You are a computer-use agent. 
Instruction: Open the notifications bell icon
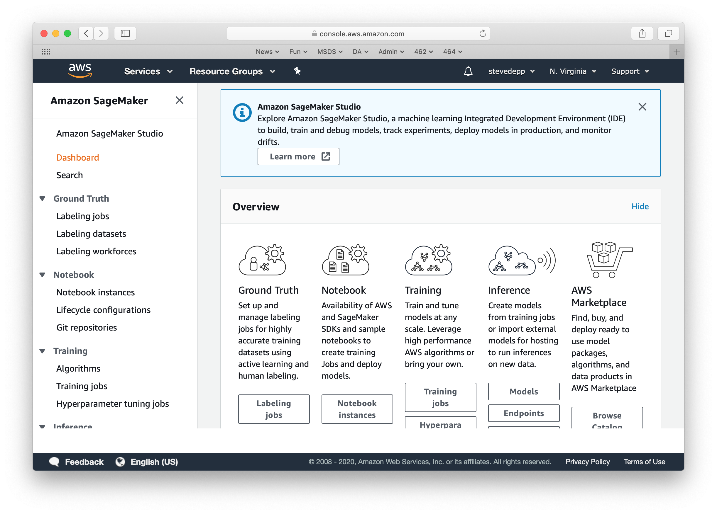(468, 71)
